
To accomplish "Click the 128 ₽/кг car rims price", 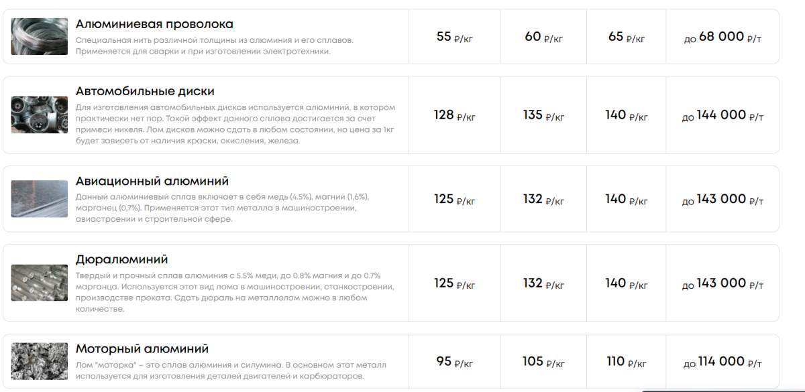I will click(x=455, y=115).
